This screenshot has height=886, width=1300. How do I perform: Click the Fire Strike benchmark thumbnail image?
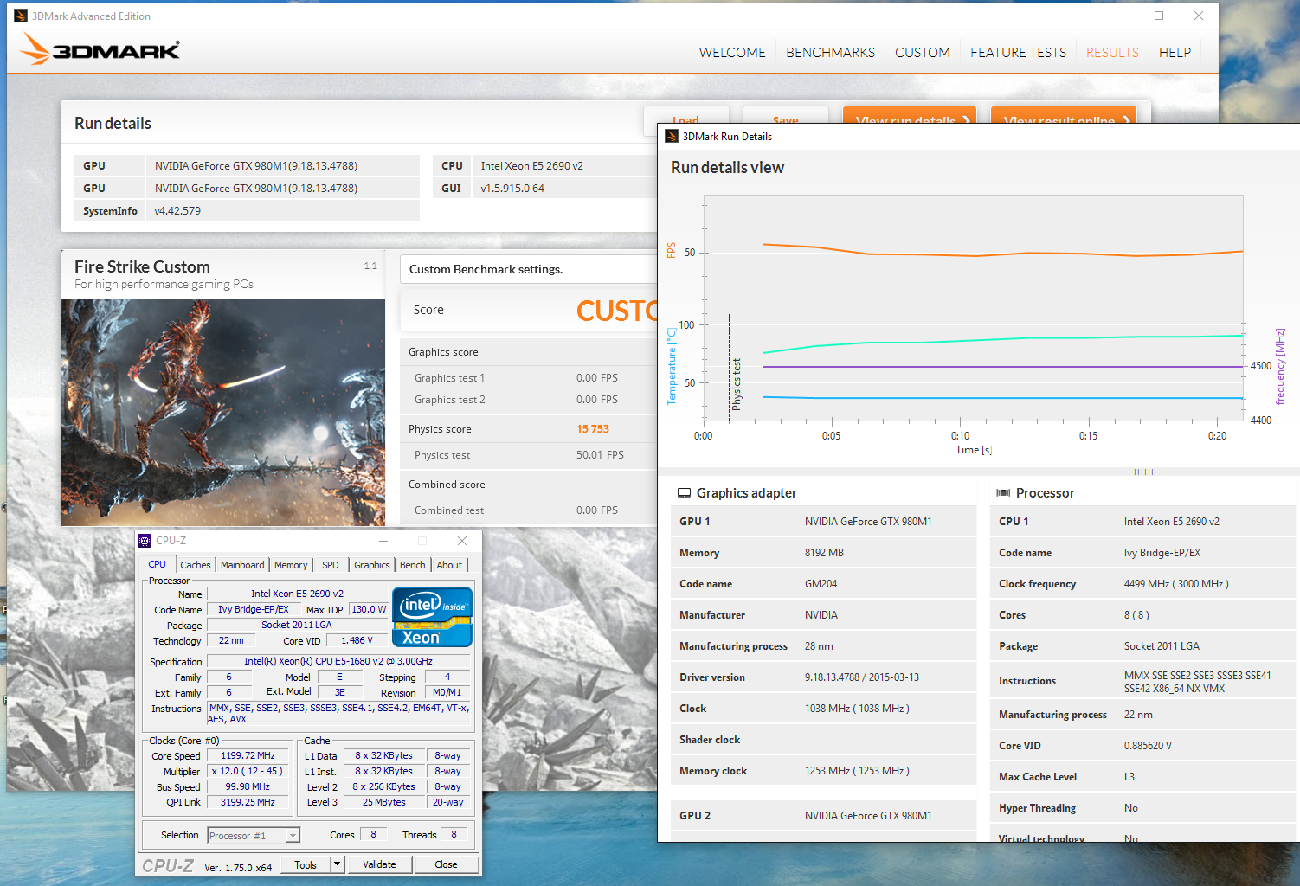(x=223, y=412)
